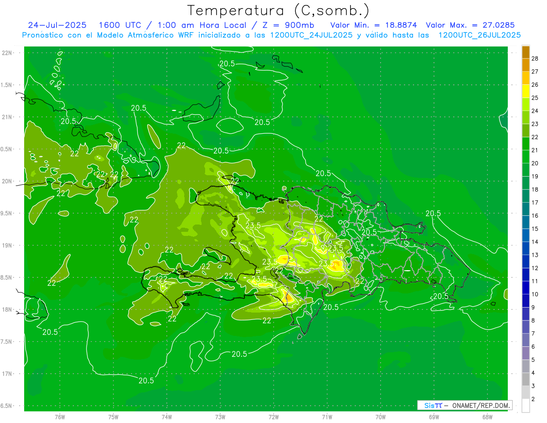This screenshot has width=547, height=423.
Task: Click the "Valor Min. = 18.8874" readout
Action: click(x=374, y=25)
